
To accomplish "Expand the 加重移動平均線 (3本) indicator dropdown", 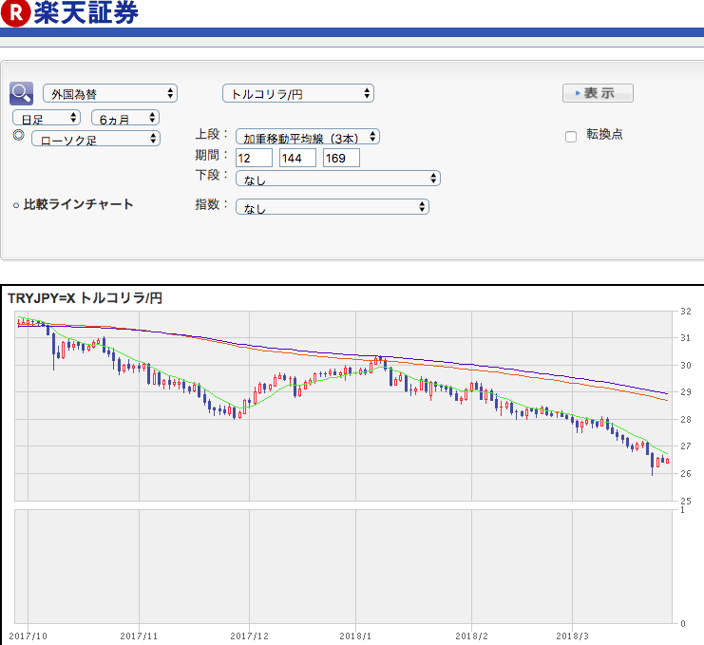I will click(x=308, y=137).
